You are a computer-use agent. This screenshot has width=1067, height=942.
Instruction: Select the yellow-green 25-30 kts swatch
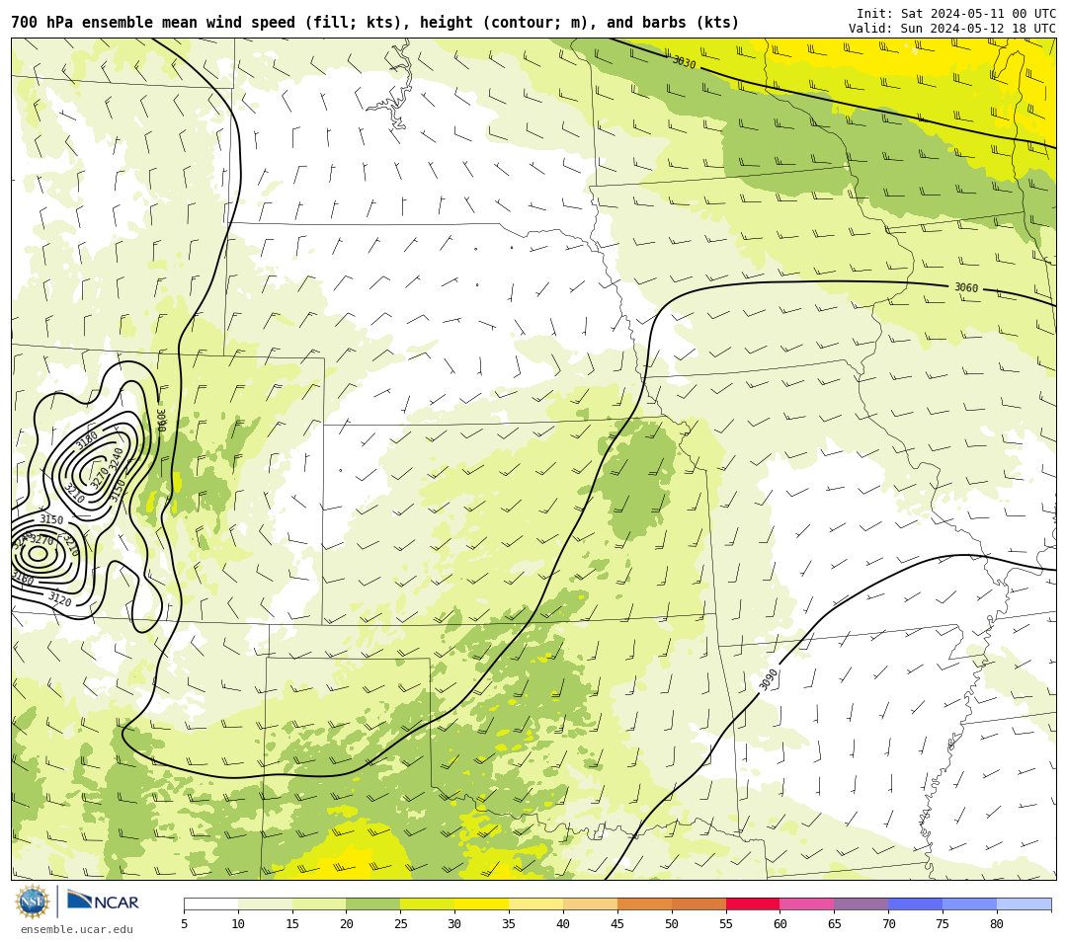(428, 903)
